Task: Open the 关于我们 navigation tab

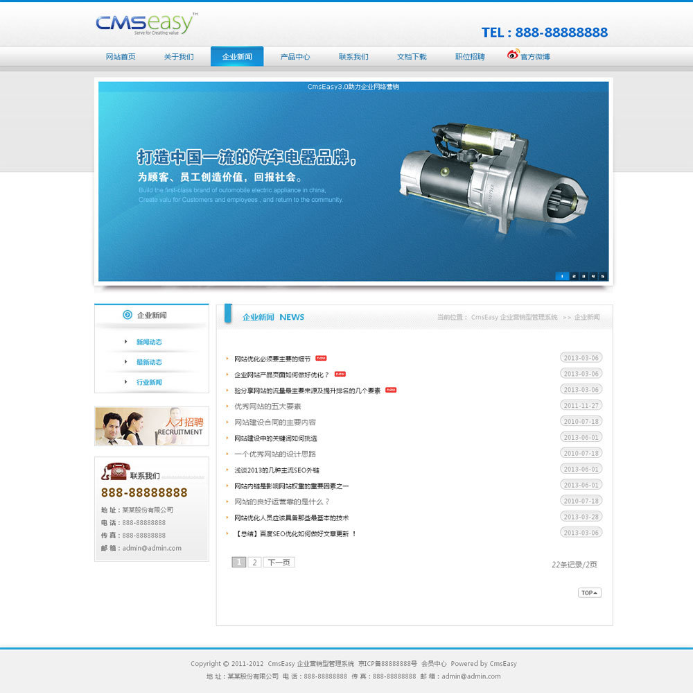Action: (179, 57)
